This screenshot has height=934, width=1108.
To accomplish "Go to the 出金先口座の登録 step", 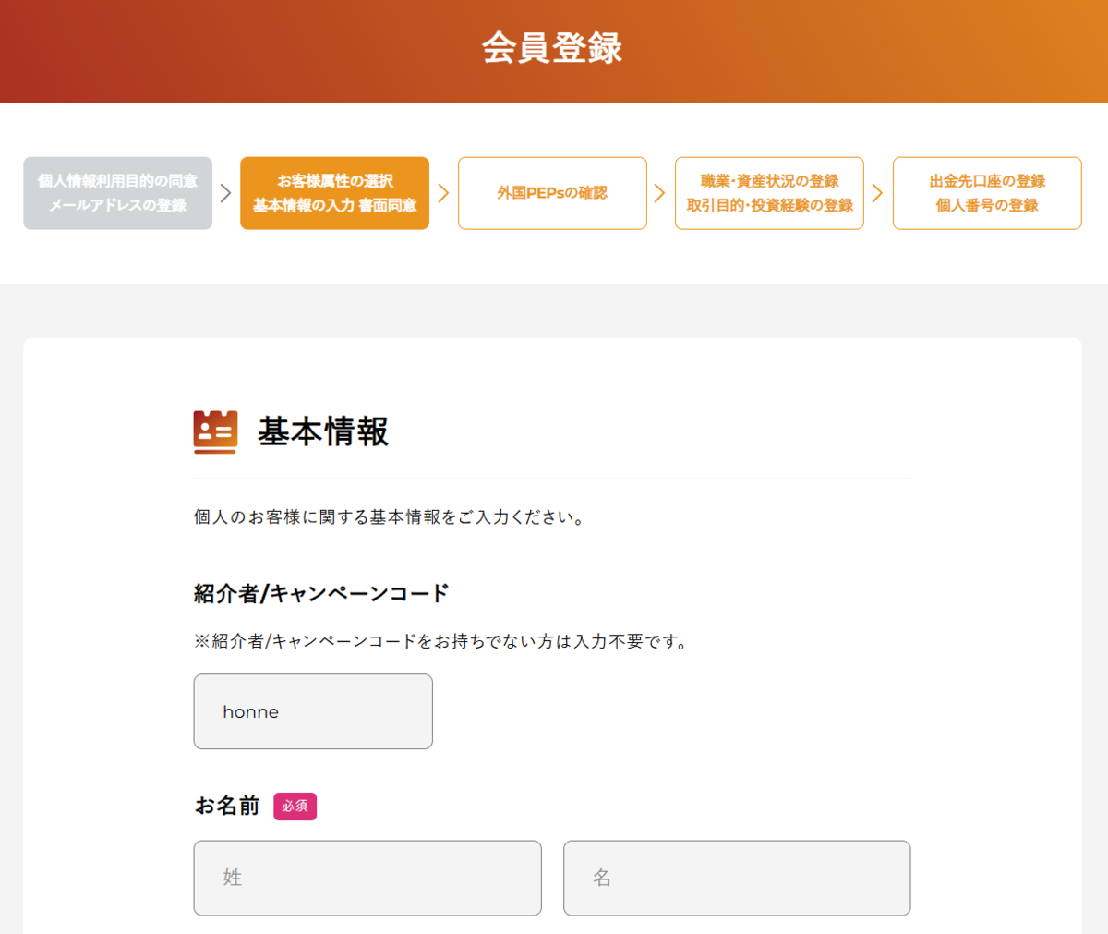I will [x=987, y=193].
